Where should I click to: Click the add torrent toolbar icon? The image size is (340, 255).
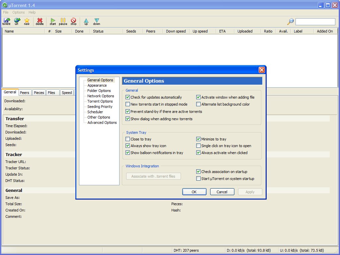click(x=7, y=21)
